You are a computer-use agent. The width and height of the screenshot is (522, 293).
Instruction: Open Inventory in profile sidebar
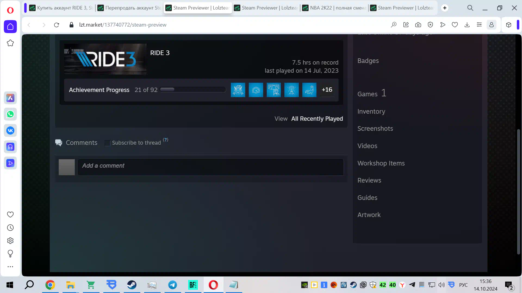[371, 112]
